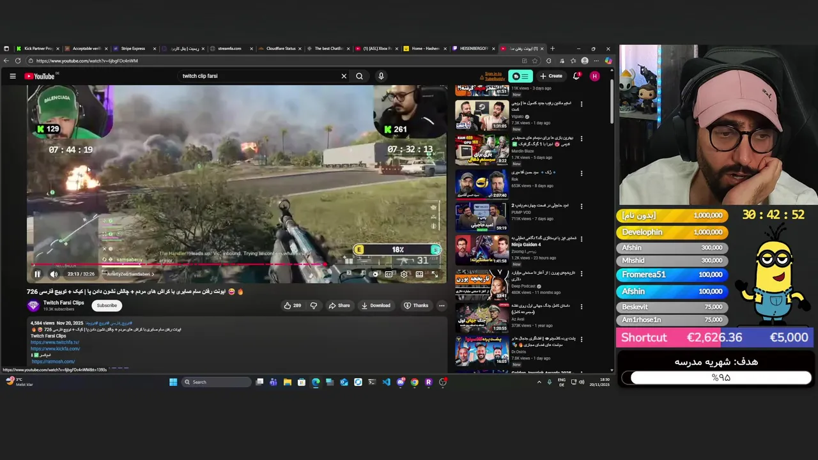Image resolution: width=818 pixels, height=460 pixels.
Task: Open the tab search dropdown at left
Action: [x=6, y=49]
